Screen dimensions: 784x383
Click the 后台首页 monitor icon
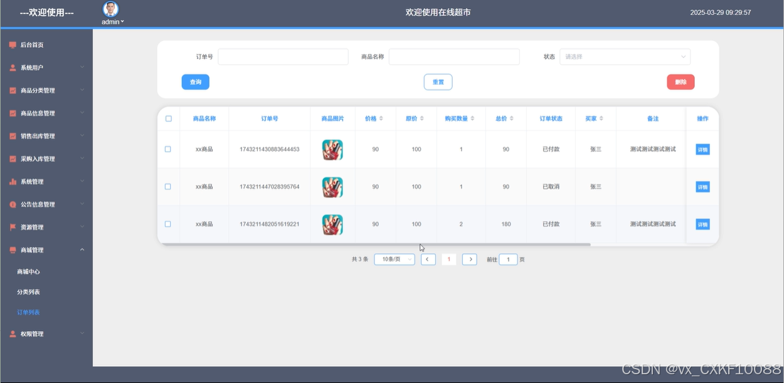click(13, 45)
